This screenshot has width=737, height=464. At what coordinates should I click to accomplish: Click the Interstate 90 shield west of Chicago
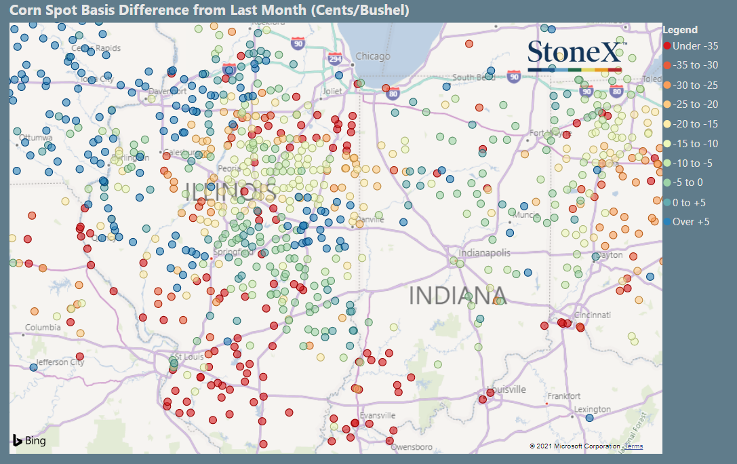click(x=298, y=43)
